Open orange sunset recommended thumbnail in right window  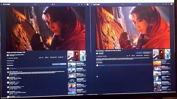tap(157, 63)
